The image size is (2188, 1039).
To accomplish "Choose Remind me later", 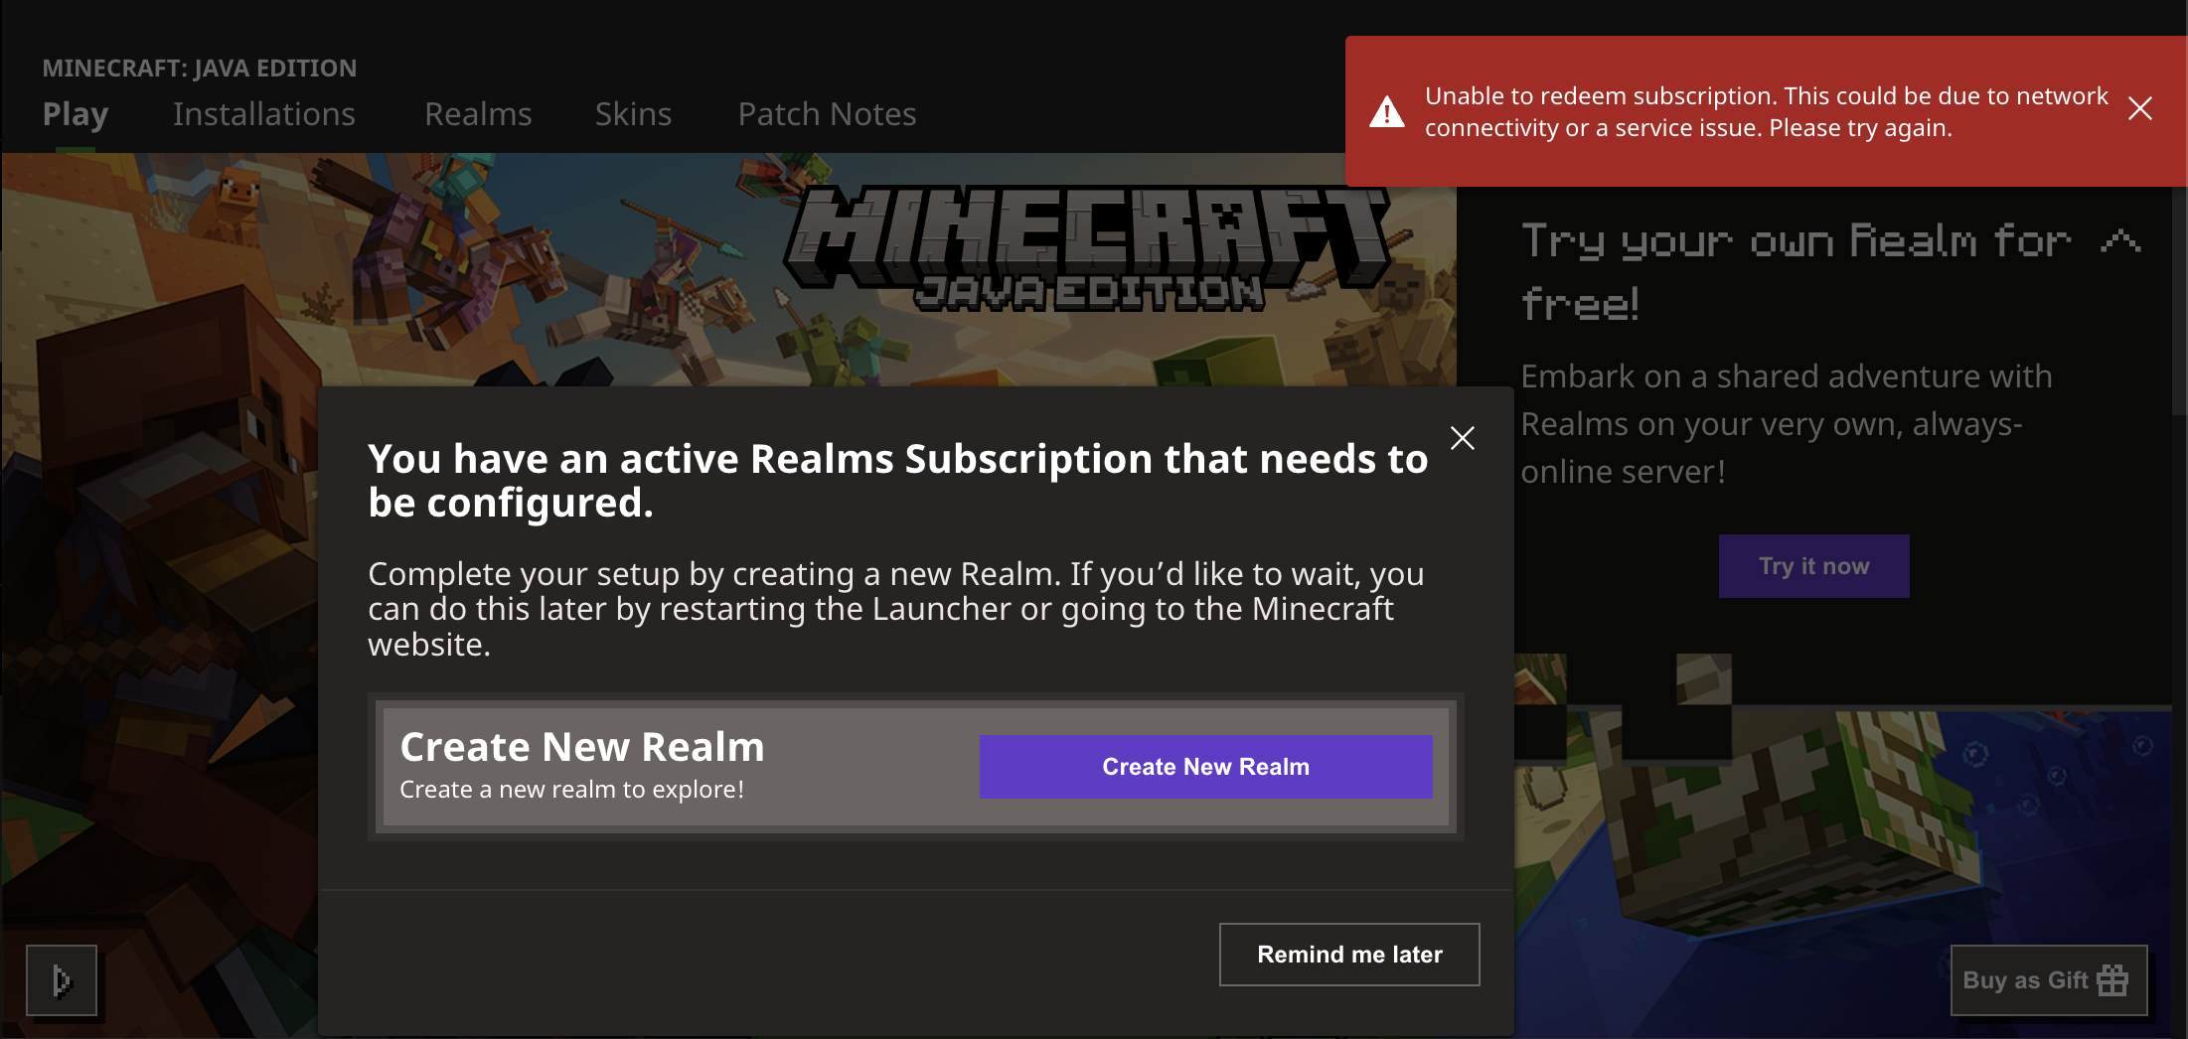I will (1349, 955).
